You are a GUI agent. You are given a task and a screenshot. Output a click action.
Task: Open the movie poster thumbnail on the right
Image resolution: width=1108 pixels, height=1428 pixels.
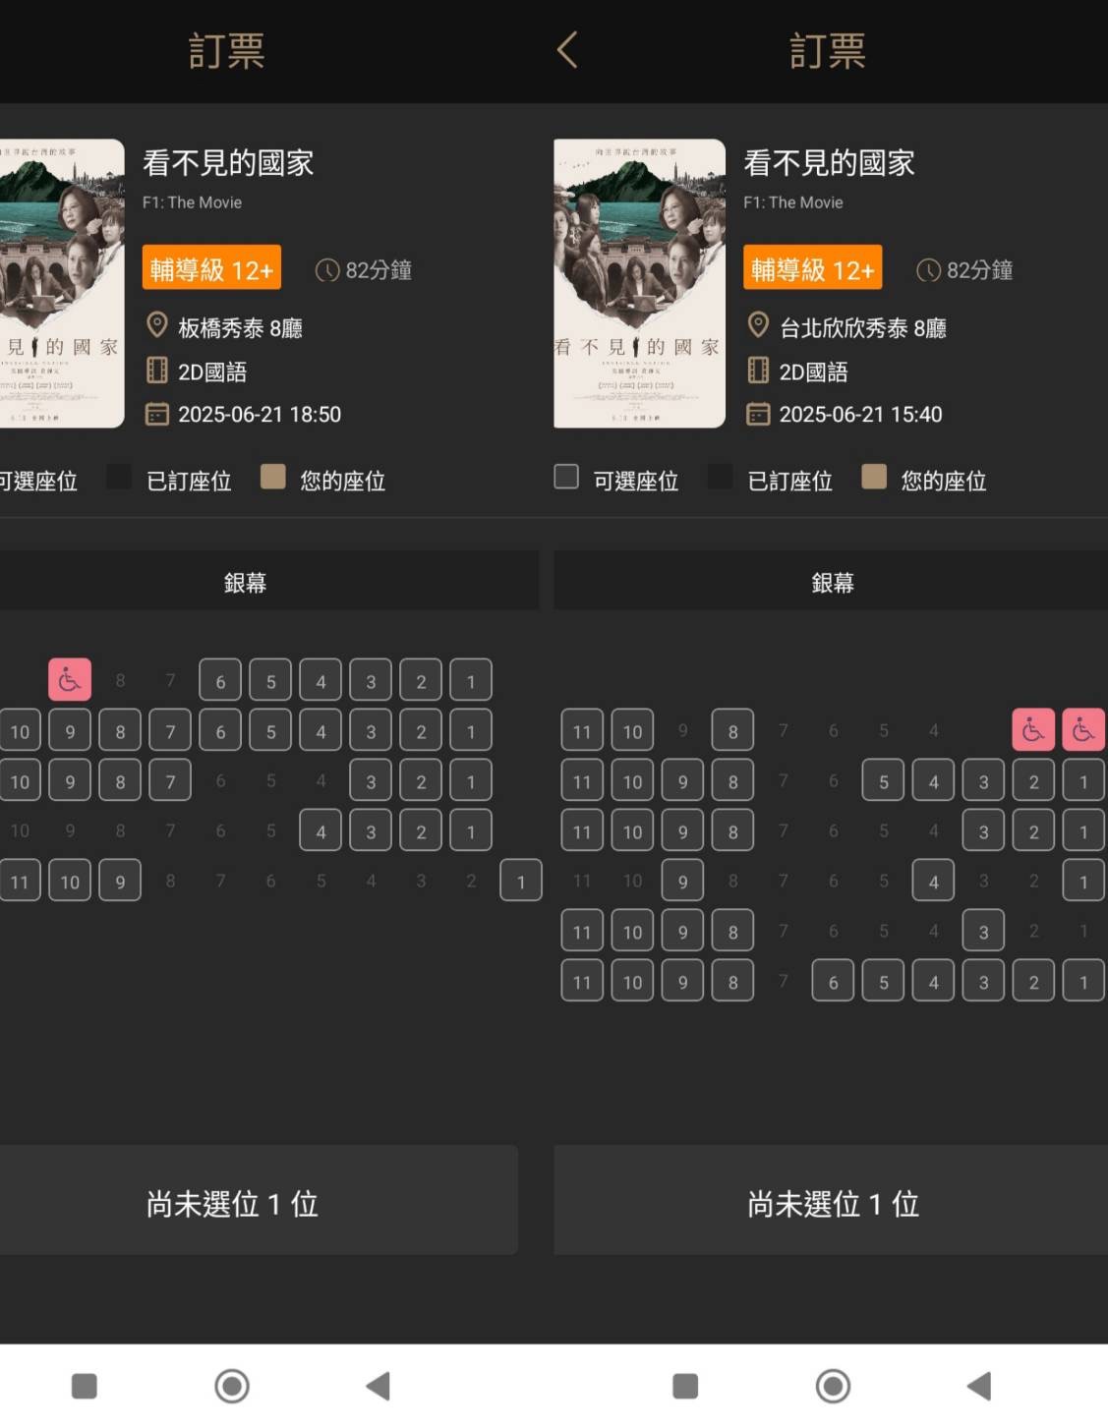coord(639,283)
